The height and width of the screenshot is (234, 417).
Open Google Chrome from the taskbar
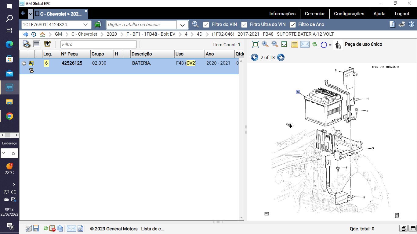tap(9, 116)
